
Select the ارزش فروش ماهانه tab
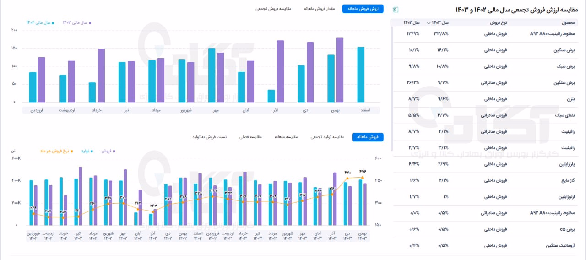(x=363, y=9)
